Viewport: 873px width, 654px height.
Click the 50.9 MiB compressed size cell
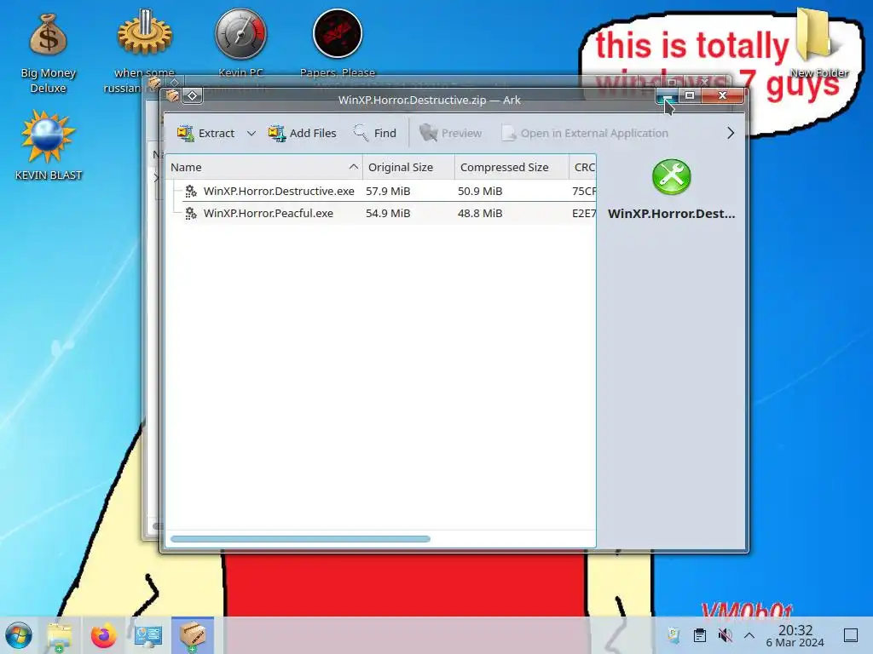(480, 192)
